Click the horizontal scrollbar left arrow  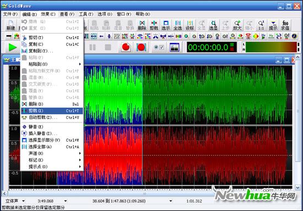pyautogui.click(x=4, y=193)
